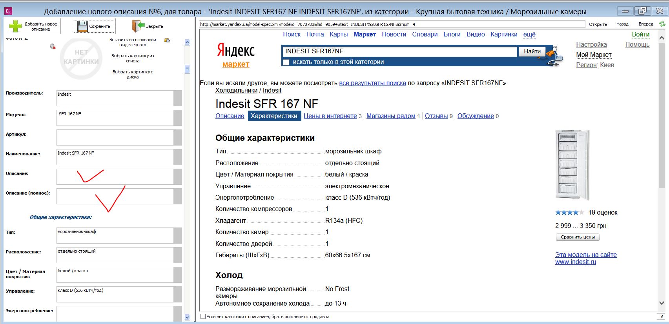Screen dimensions: 669x324
Task: Click the Yandex Market search input field
Action: (x=399, y=51)
